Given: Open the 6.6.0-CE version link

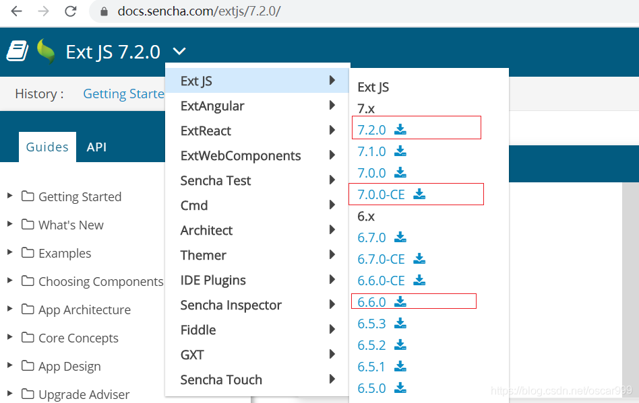Looking at the screenshot, I should pyautogui.click(x=381, y=281).
